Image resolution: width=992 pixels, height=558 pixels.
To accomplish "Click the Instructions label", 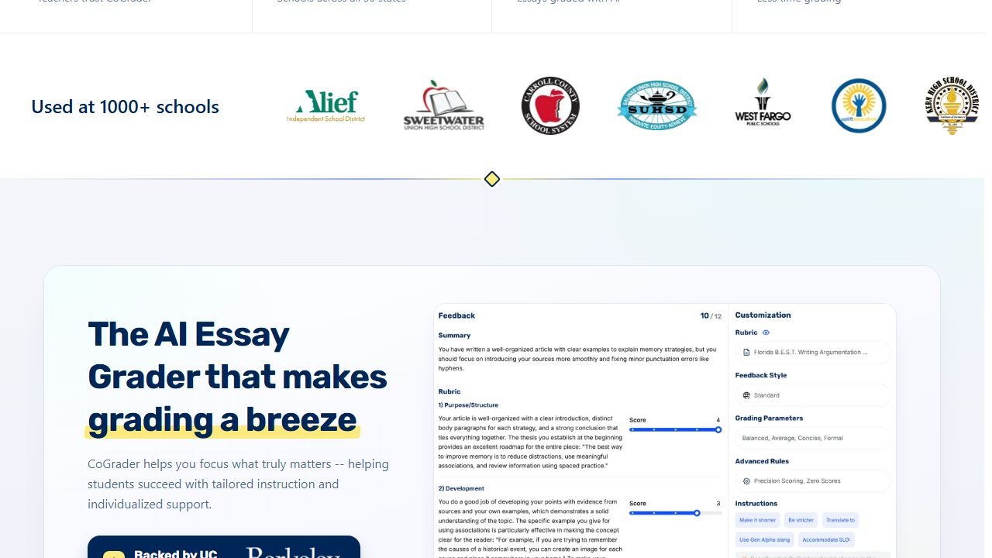I will click(756, 504).
